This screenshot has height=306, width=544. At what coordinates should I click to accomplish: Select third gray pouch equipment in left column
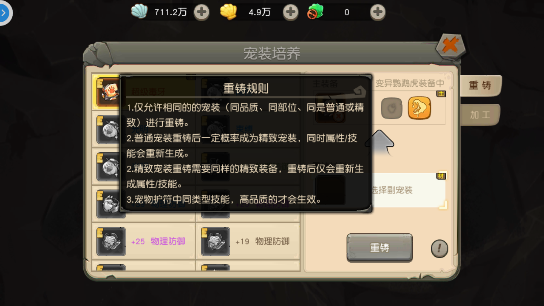[111, 167]
